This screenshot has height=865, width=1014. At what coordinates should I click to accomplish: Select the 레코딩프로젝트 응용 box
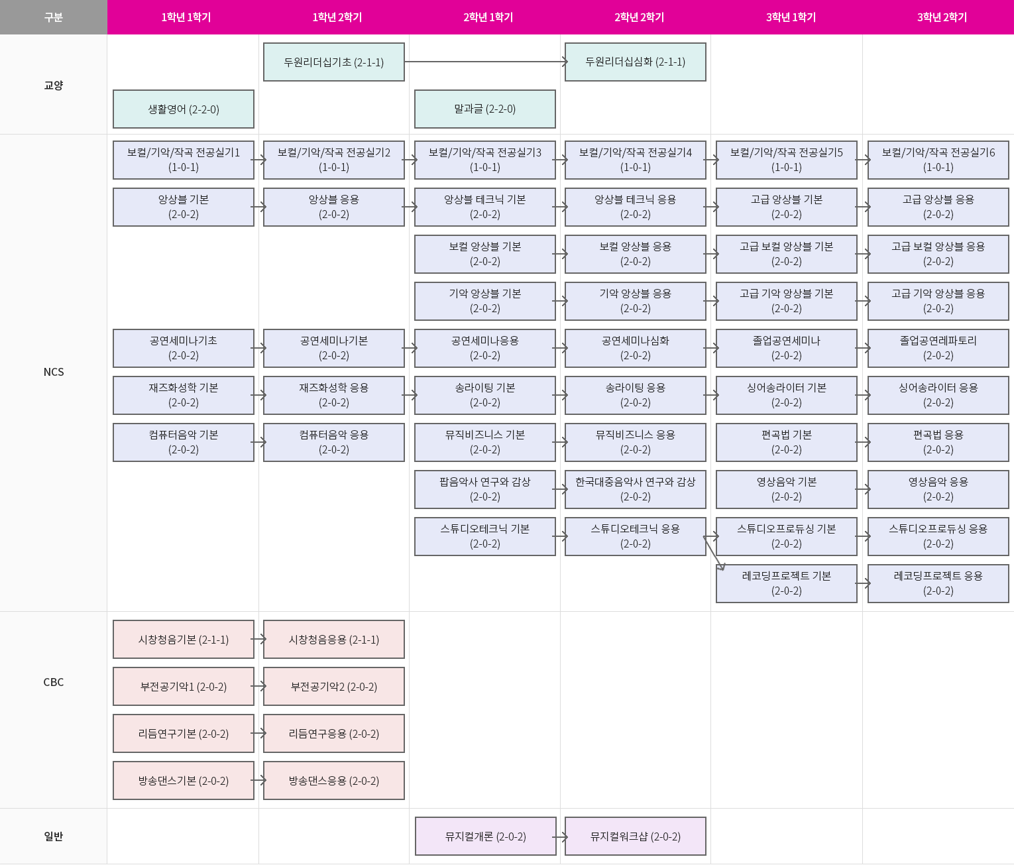(x=938, y=583)
